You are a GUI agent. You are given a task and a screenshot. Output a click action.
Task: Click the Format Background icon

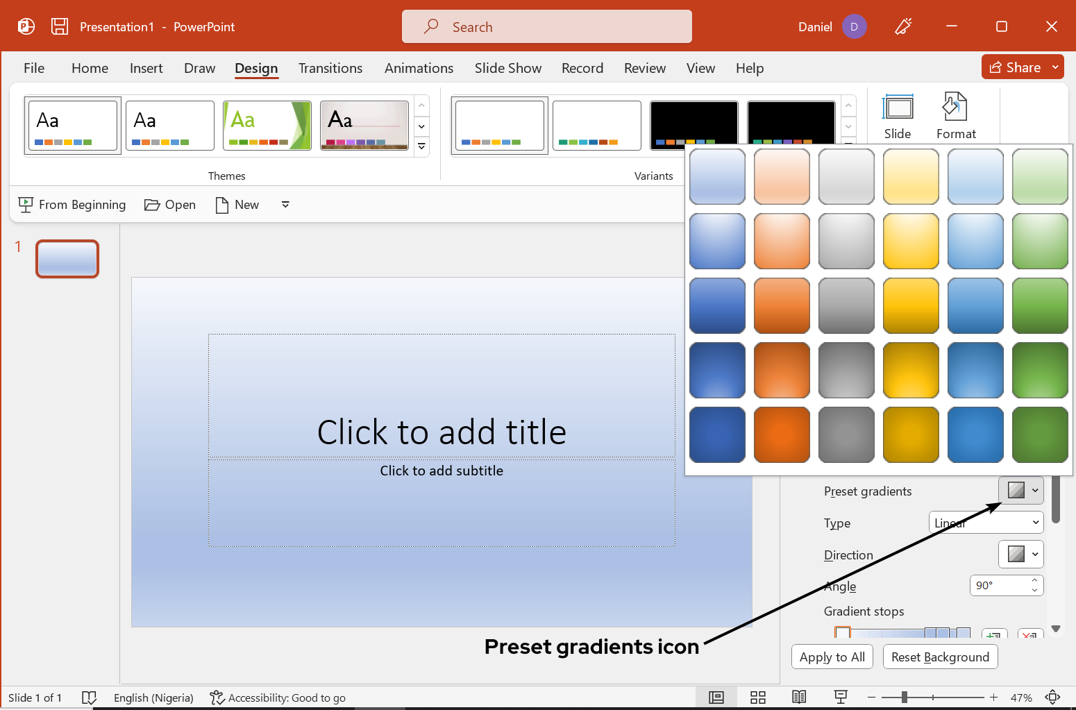coord(955,117)
